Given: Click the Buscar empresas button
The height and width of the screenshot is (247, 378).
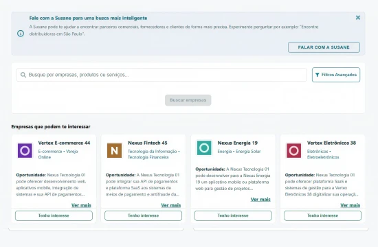Looking at the screenshot, I should 188,100.
